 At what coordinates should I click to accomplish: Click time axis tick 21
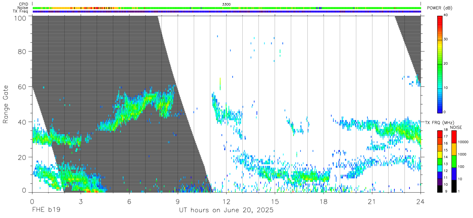tap(372, 201)
